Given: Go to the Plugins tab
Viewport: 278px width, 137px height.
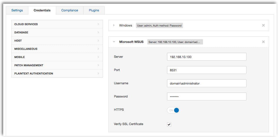Looking at the screenshot, I should (x=94, y=10).
